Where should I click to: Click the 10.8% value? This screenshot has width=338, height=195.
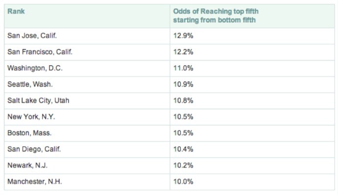(x=183, y=100)
